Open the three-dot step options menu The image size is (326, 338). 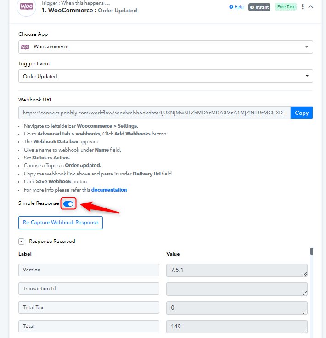coord(302,7)
